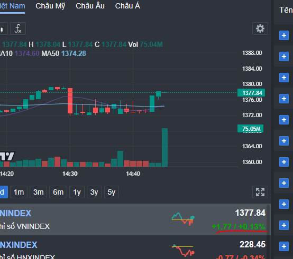293x259 pixels.
Task: Expand chart to fullscreen
Action: [260, 192]
